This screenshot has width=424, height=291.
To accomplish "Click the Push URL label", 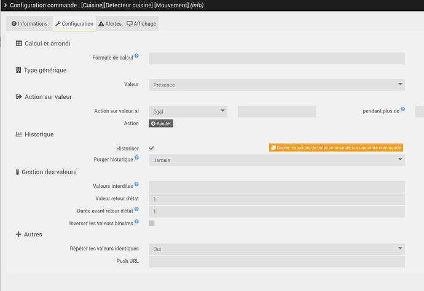I will pos(127,261).
